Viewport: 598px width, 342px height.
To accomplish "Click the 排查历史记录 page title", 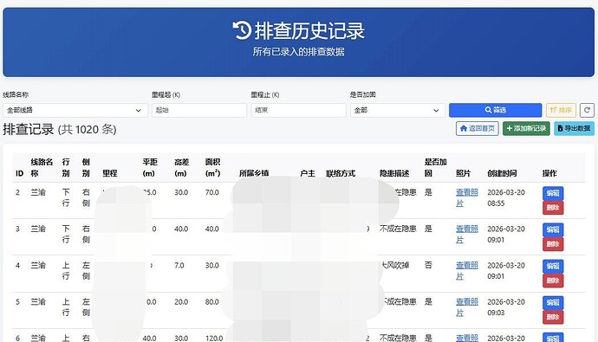I will [309, 31].
